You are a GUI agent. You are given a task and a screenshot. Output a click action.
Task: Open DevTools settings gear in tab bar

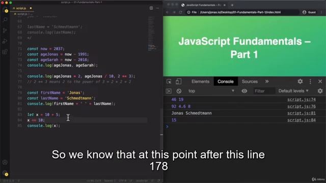click(300, 81)
